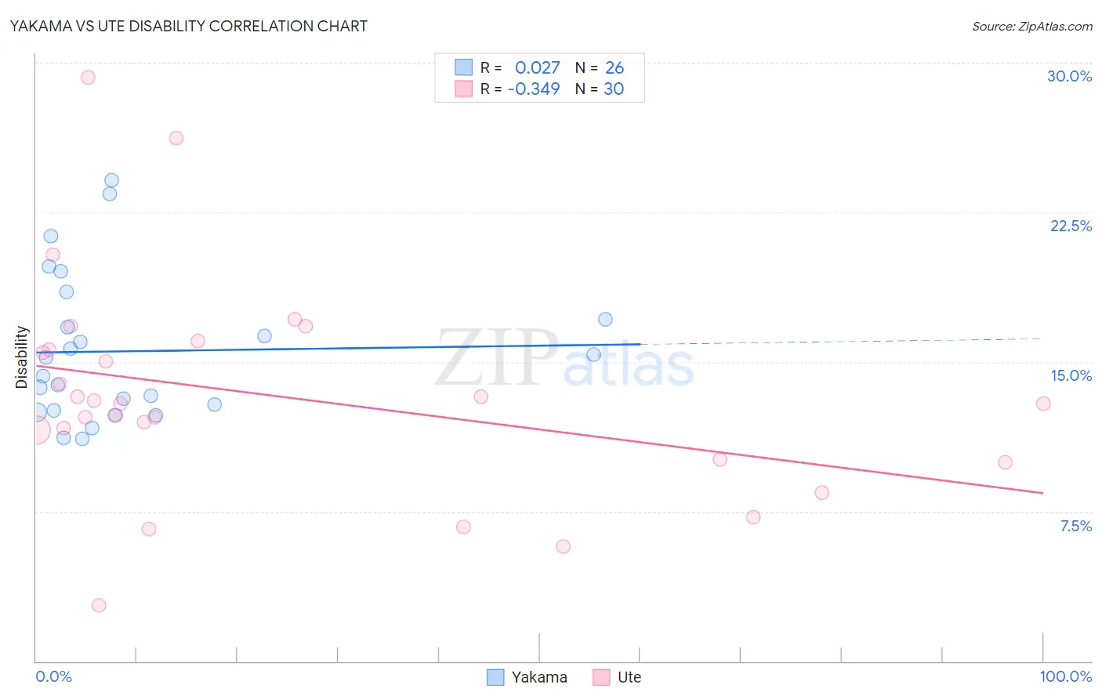Click the dashed blue trend line extension
The image size is (1102, 699).
(840, 341)
